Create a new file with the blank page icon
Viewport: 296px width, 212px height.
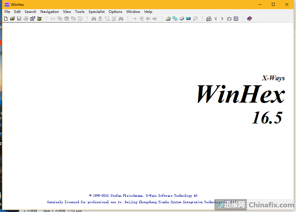coord(6,18)
